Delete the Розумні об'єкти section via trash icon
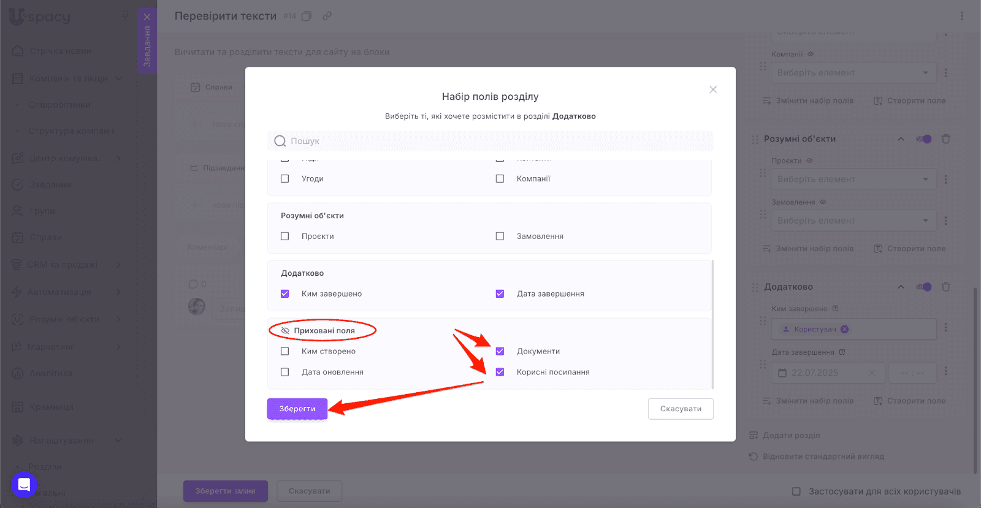Viewport: 981px width, 508px height. [x=945, y=139]
